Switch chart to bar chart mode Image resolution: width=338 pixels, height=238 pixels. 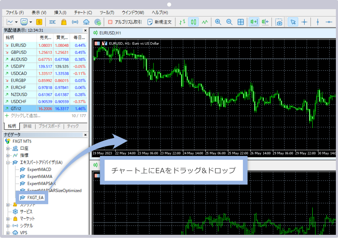182,22
